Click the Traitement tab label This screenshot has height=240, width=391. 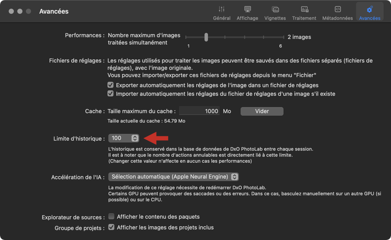pos(304,18)
